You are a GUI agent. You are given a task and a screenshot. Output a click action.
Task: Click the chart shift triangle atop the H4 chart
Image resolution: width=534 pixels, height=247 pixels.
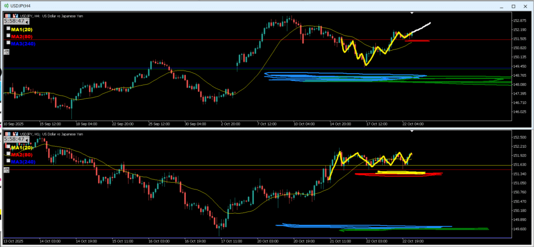point(412,13)
